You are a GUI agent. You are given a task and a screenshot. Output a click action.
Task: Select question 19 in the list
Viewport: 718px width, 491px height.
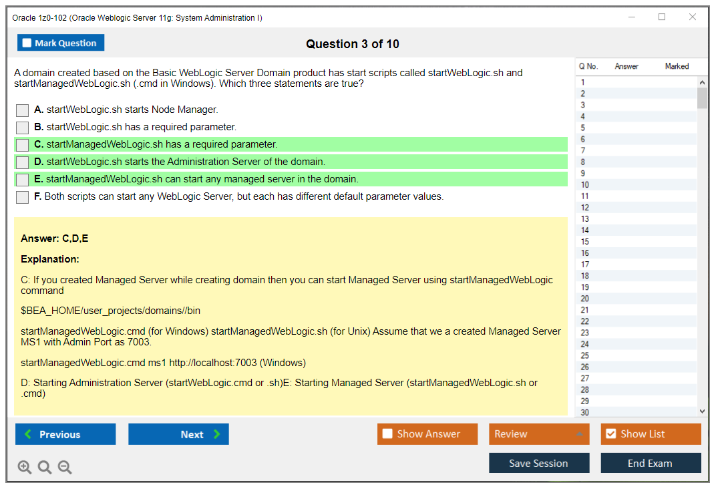tap(636, 287)
